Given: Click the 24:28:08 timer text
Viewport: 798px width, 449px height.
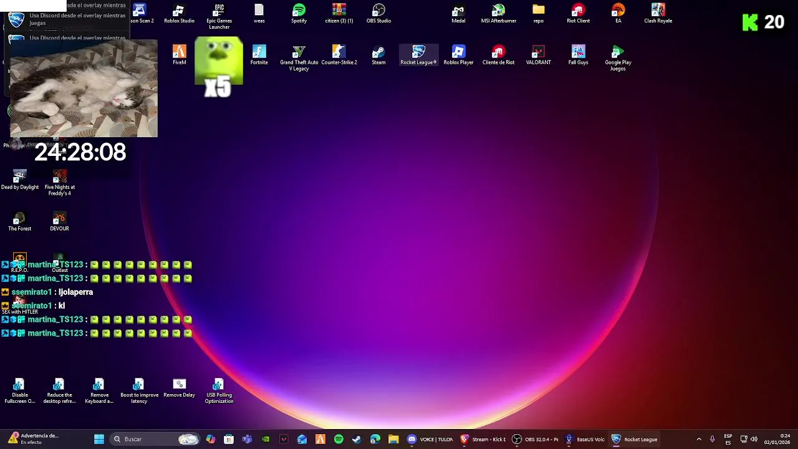Looking at the screenshot, I should point(80,152).
